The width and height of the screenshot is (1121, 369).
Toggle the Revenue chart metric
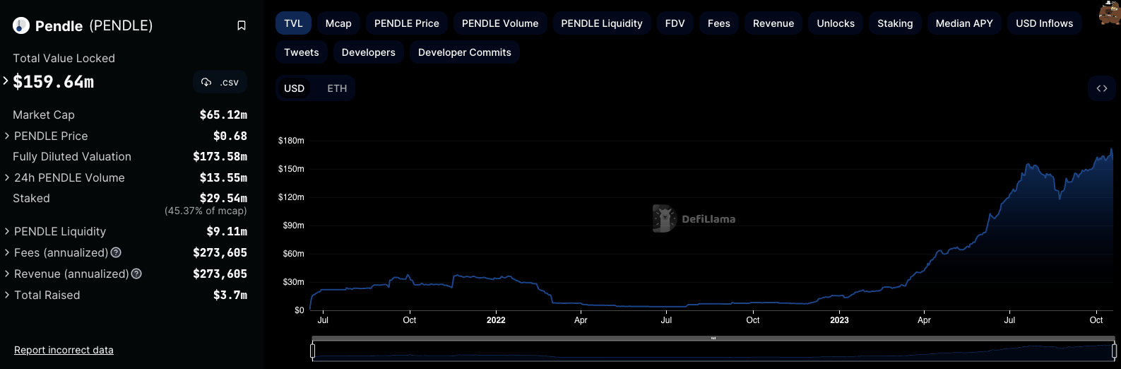coord(773,23)
